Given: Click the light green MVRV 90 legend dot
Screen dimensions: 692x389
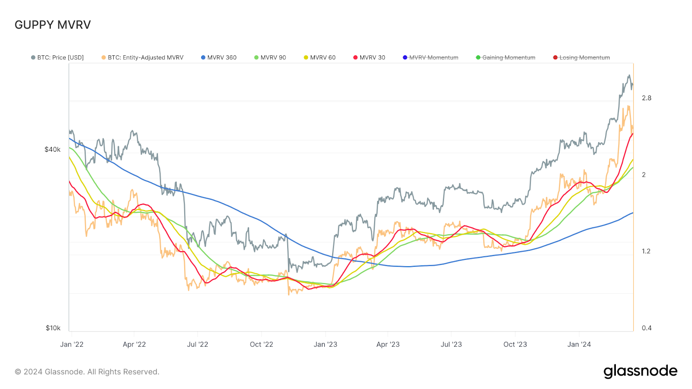Looking at the screenshot, I should (x=256, y=57).
